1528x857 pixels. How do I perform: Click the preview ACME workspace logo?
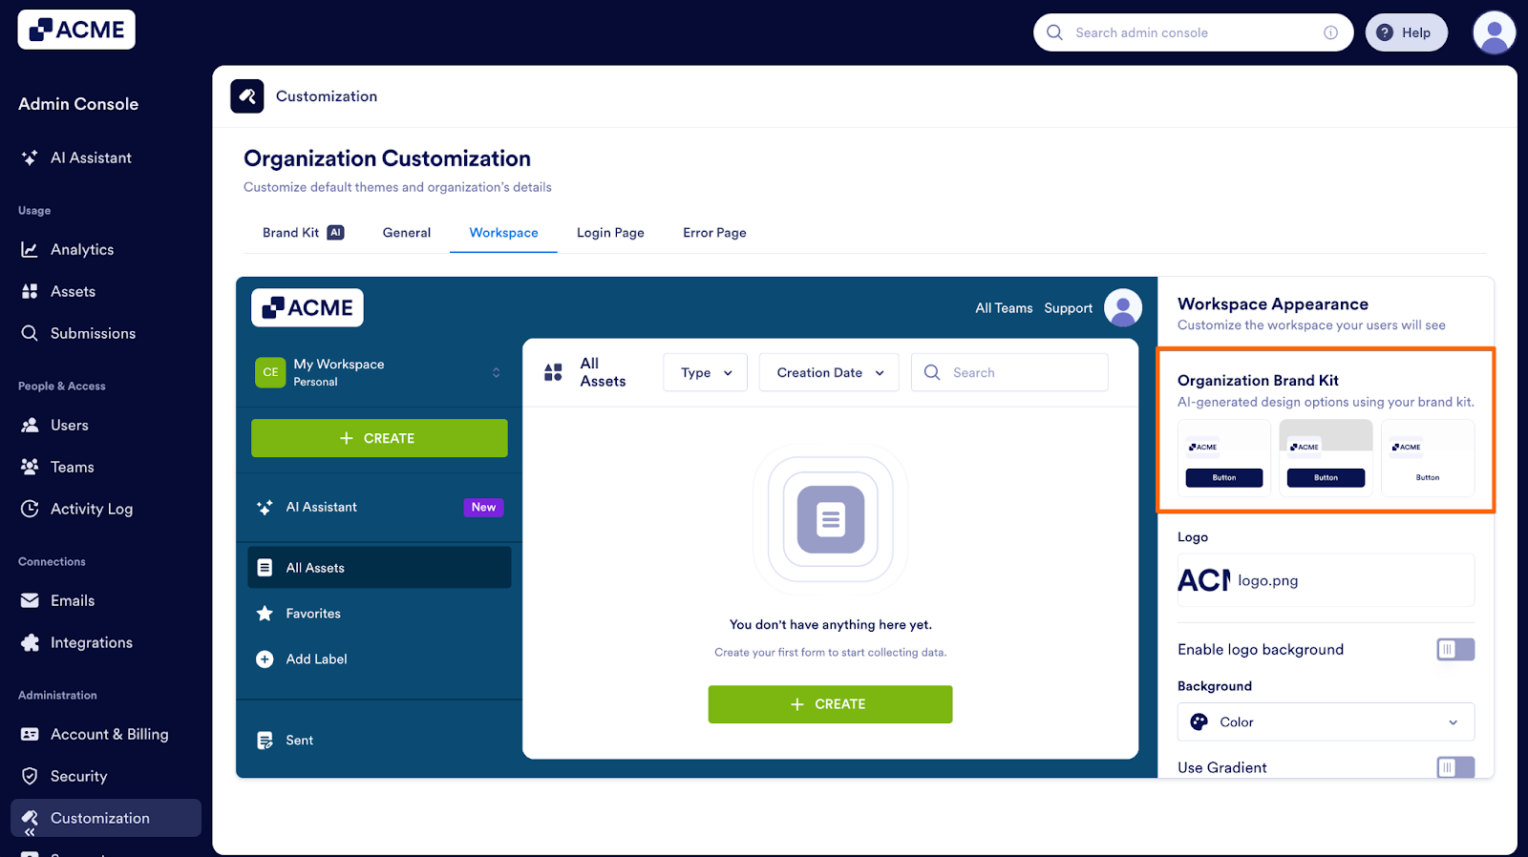(x=308, y=307)
